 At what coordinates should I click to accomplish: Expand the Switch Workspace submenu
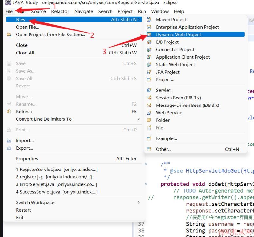tap(35, 202)
